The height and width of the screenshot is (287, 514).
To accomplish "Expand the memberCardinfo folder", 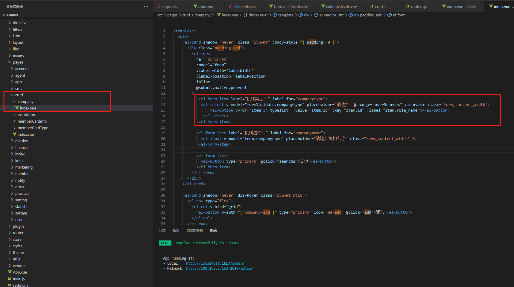I will (x=14, y=121).
